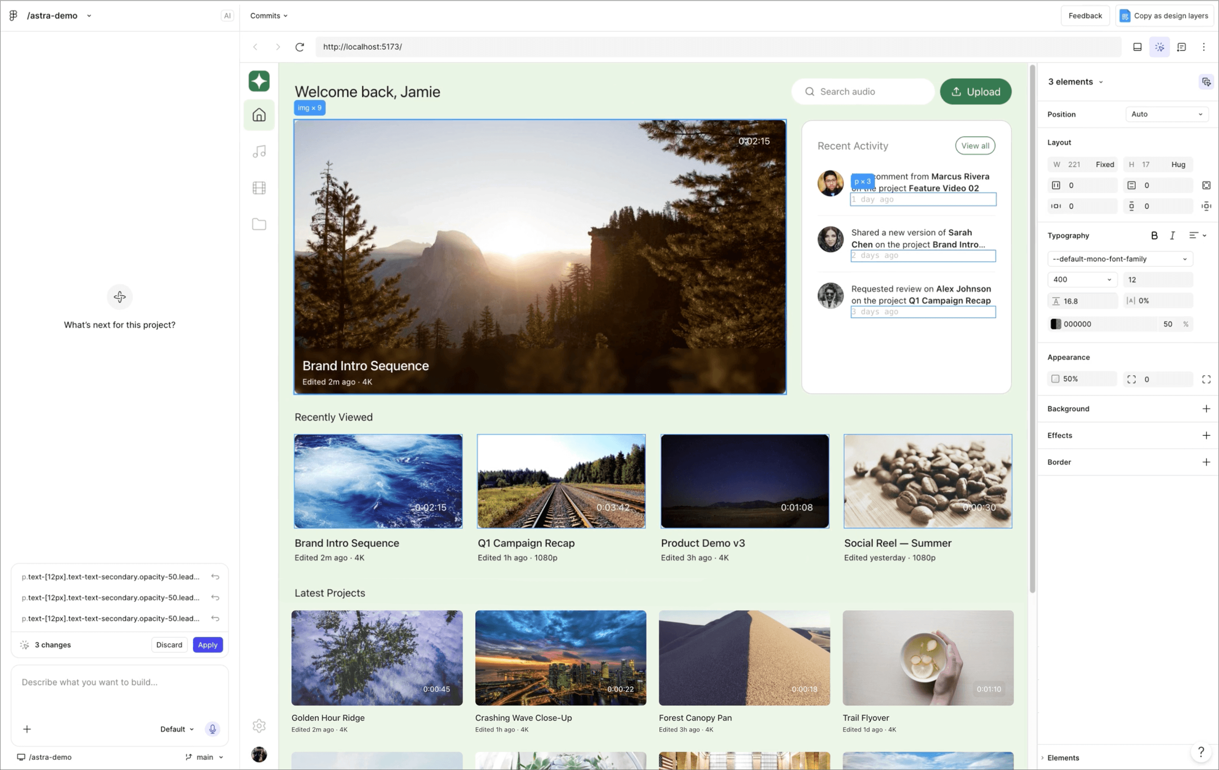The image size is (1219, 770).
Task: Toggle Italic typography
Action: pos(1172,235)
